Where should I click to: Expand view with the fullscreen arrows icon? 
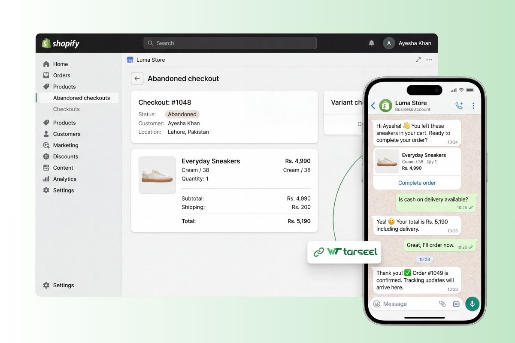[418, 60]
